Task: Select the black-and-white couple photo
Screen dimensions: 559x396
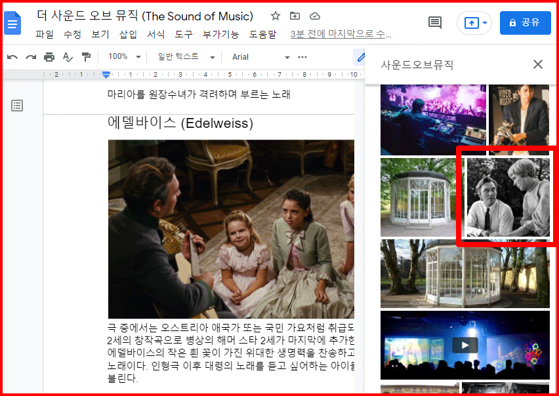Action: pos(508,197)
